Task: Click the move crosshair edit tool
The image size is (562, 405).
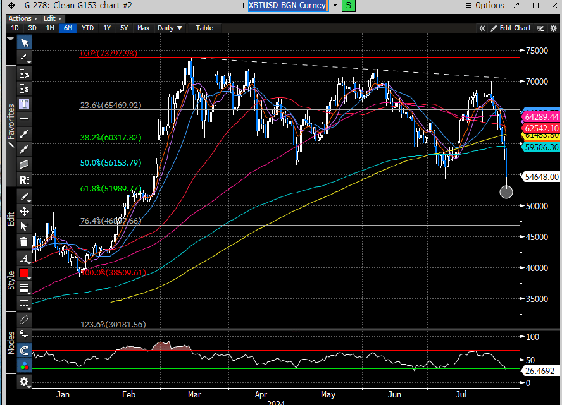Action: pos(24,211)
